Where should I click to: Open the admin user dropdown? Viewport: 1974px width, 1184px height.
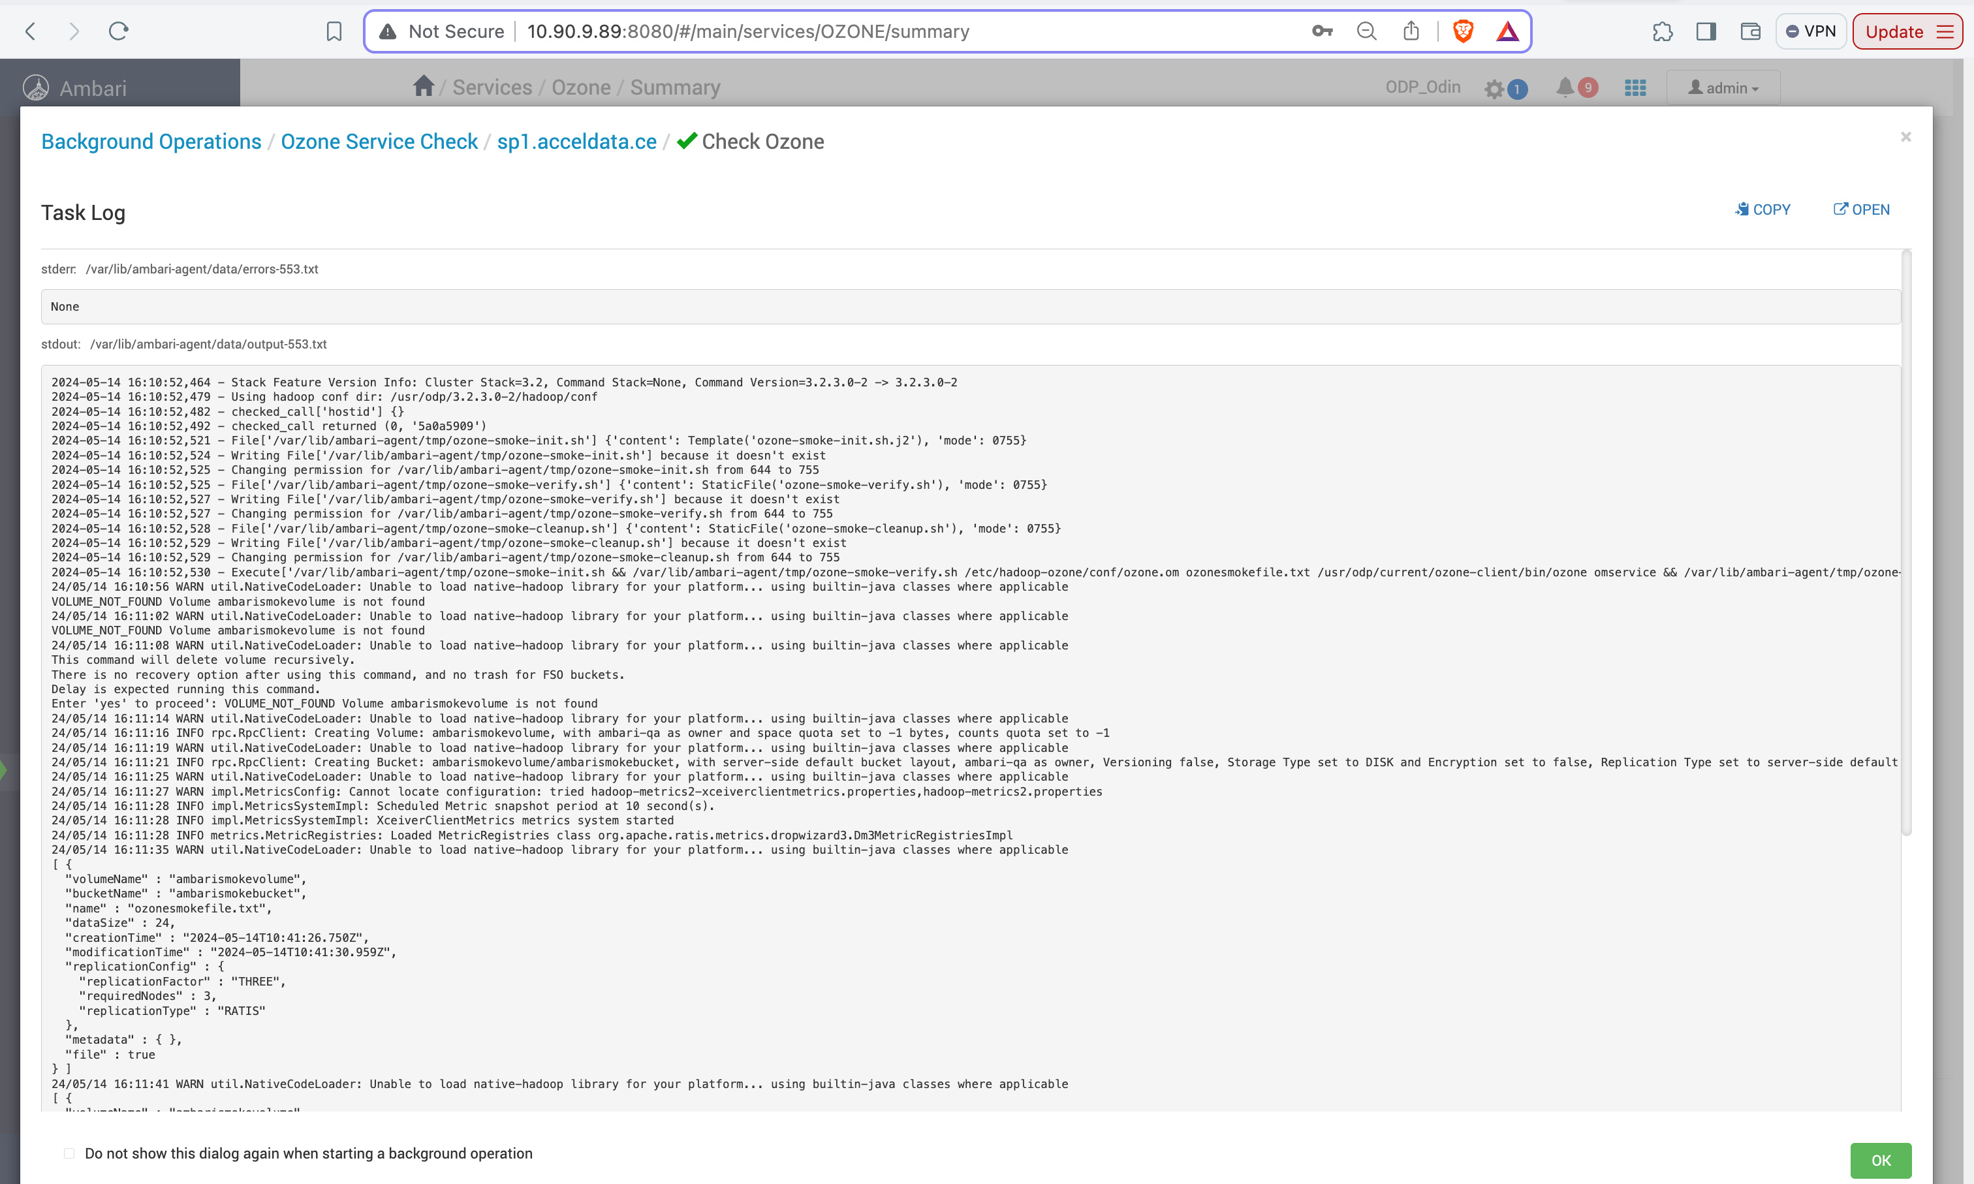pyautogui.click(x=1723, y=87)
